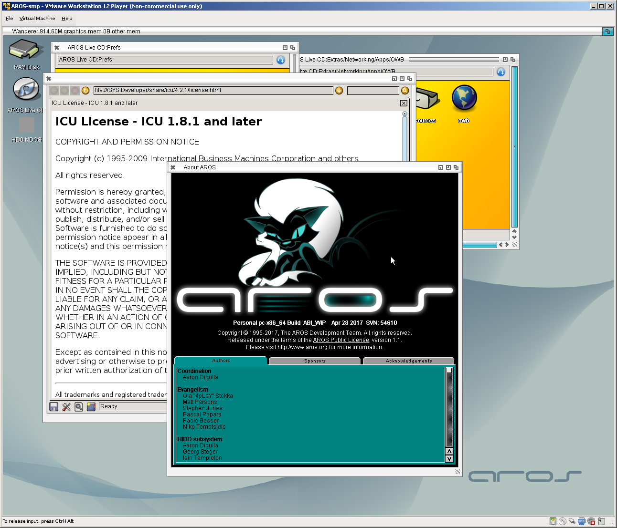Screen dimensions: 617x528
Task: Select the ICU License page tab
Action: 95,103
